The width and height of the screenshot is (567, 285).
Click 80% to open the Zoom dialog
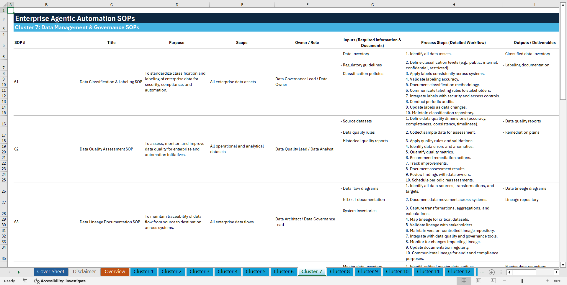pyautogui.click(x=558, y=281)
